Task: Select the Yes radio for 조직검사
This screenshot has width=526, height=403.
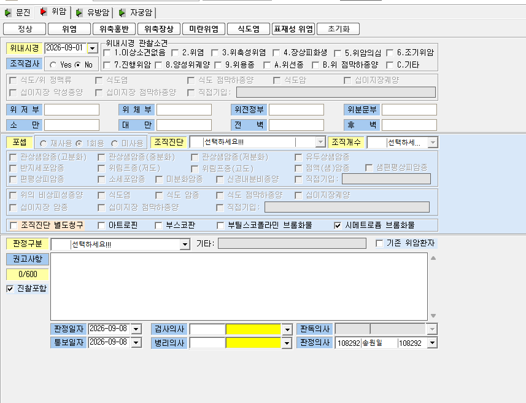Action: tap(53, 65)
